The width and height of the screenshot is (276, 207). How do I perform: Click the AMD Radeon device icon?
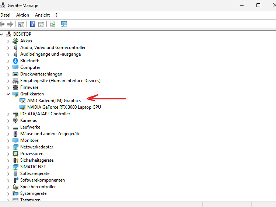point(22,101)
